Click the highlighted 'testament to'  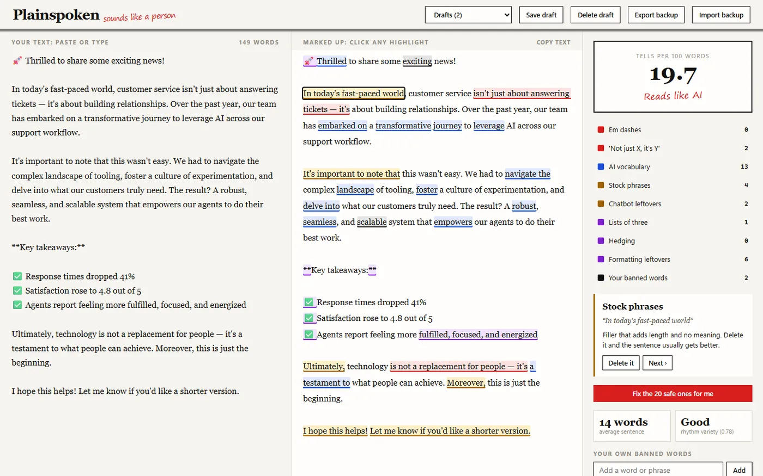(326, 382)
